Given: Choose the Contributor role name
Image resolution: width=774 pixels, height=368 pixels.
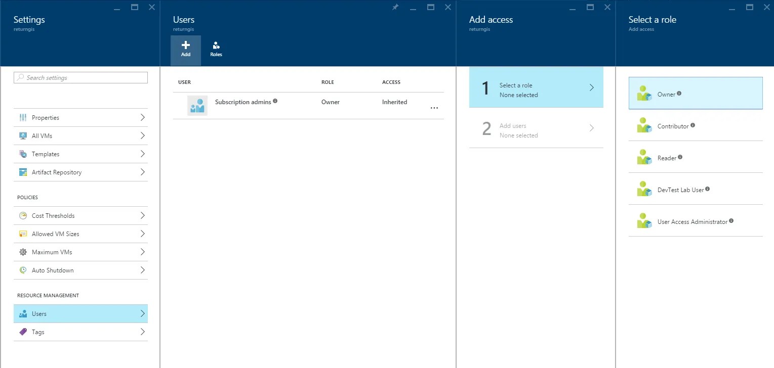Looking at the screenshot, I should coord(673,126).
